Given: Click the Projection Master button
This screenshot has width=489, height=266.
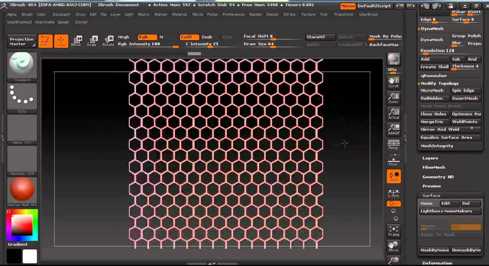Looking at the screenshot, I should [22, 41].
